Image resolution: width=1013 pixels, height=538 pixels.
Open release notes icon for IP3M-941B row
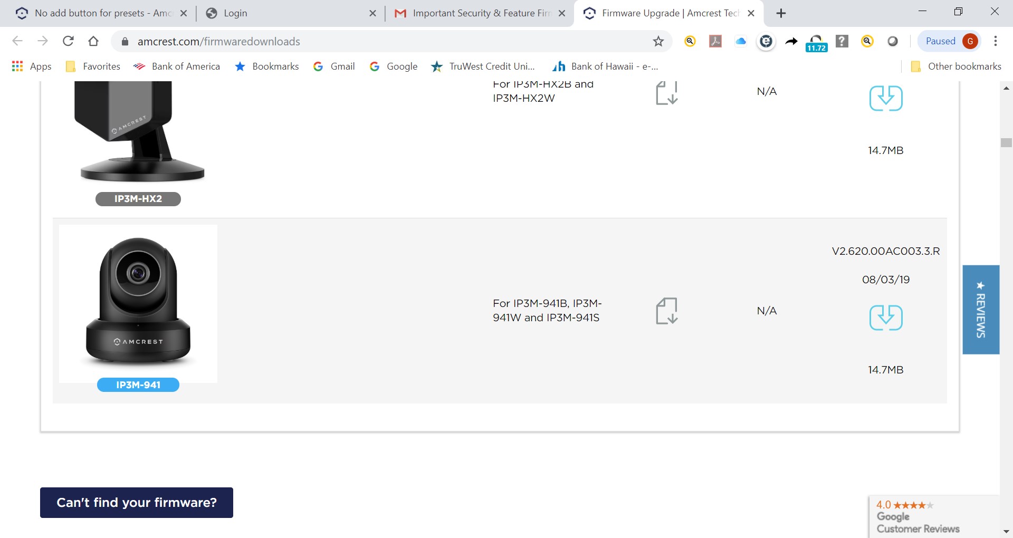[x=666, y=311]
